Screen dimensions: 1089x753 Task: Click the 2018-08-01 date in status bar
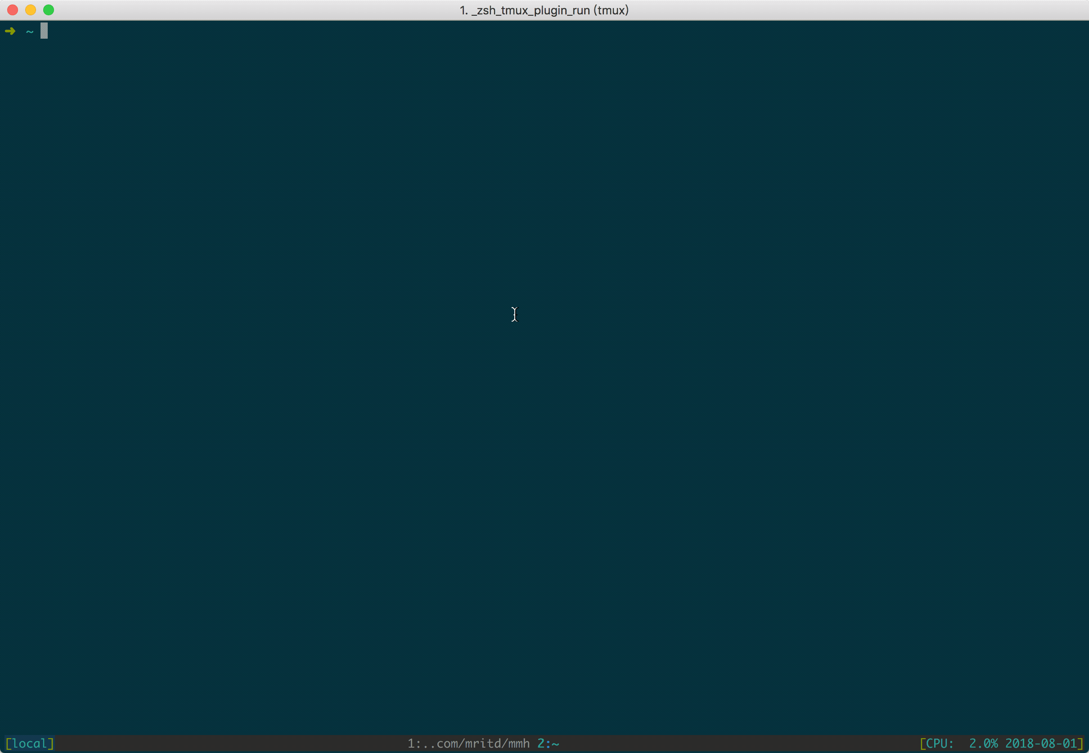coord(1041,744)
